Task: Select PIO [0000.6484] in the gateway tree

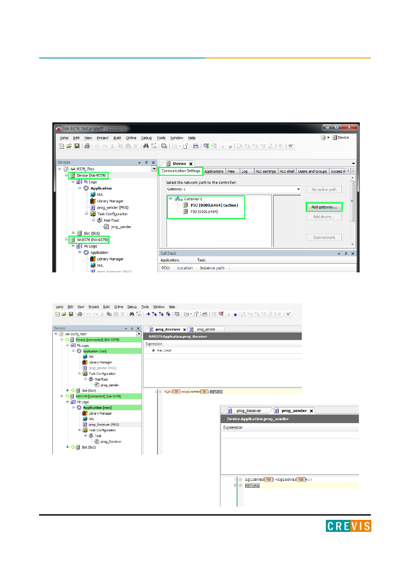Action: 204,212
